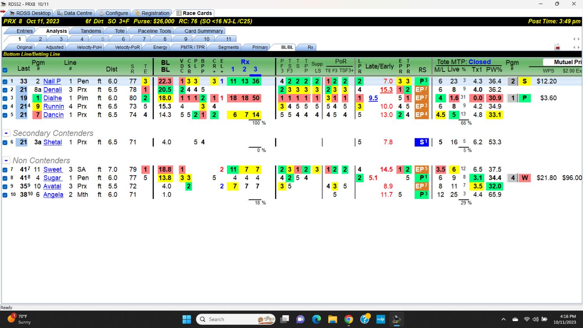
Task: Toggle the checkbox for row 6 Shetal
Action: click(5, 143)
